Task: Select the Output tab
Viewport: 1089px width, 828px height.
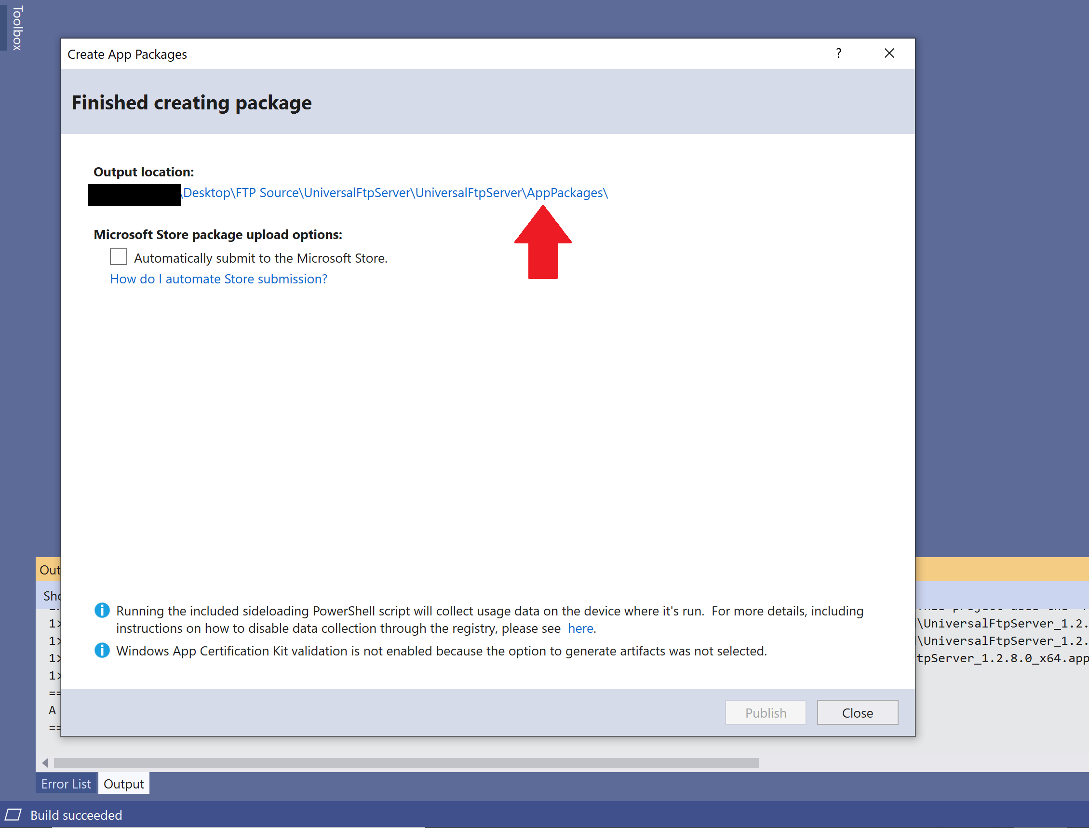Action: pyautogui.click(x=124, y=784)
